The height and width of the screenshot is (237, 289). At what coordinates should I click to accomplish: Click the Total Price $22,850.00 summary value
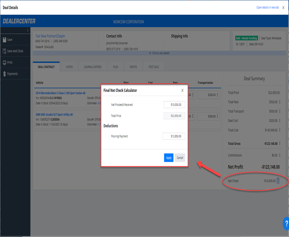[274, 92]
